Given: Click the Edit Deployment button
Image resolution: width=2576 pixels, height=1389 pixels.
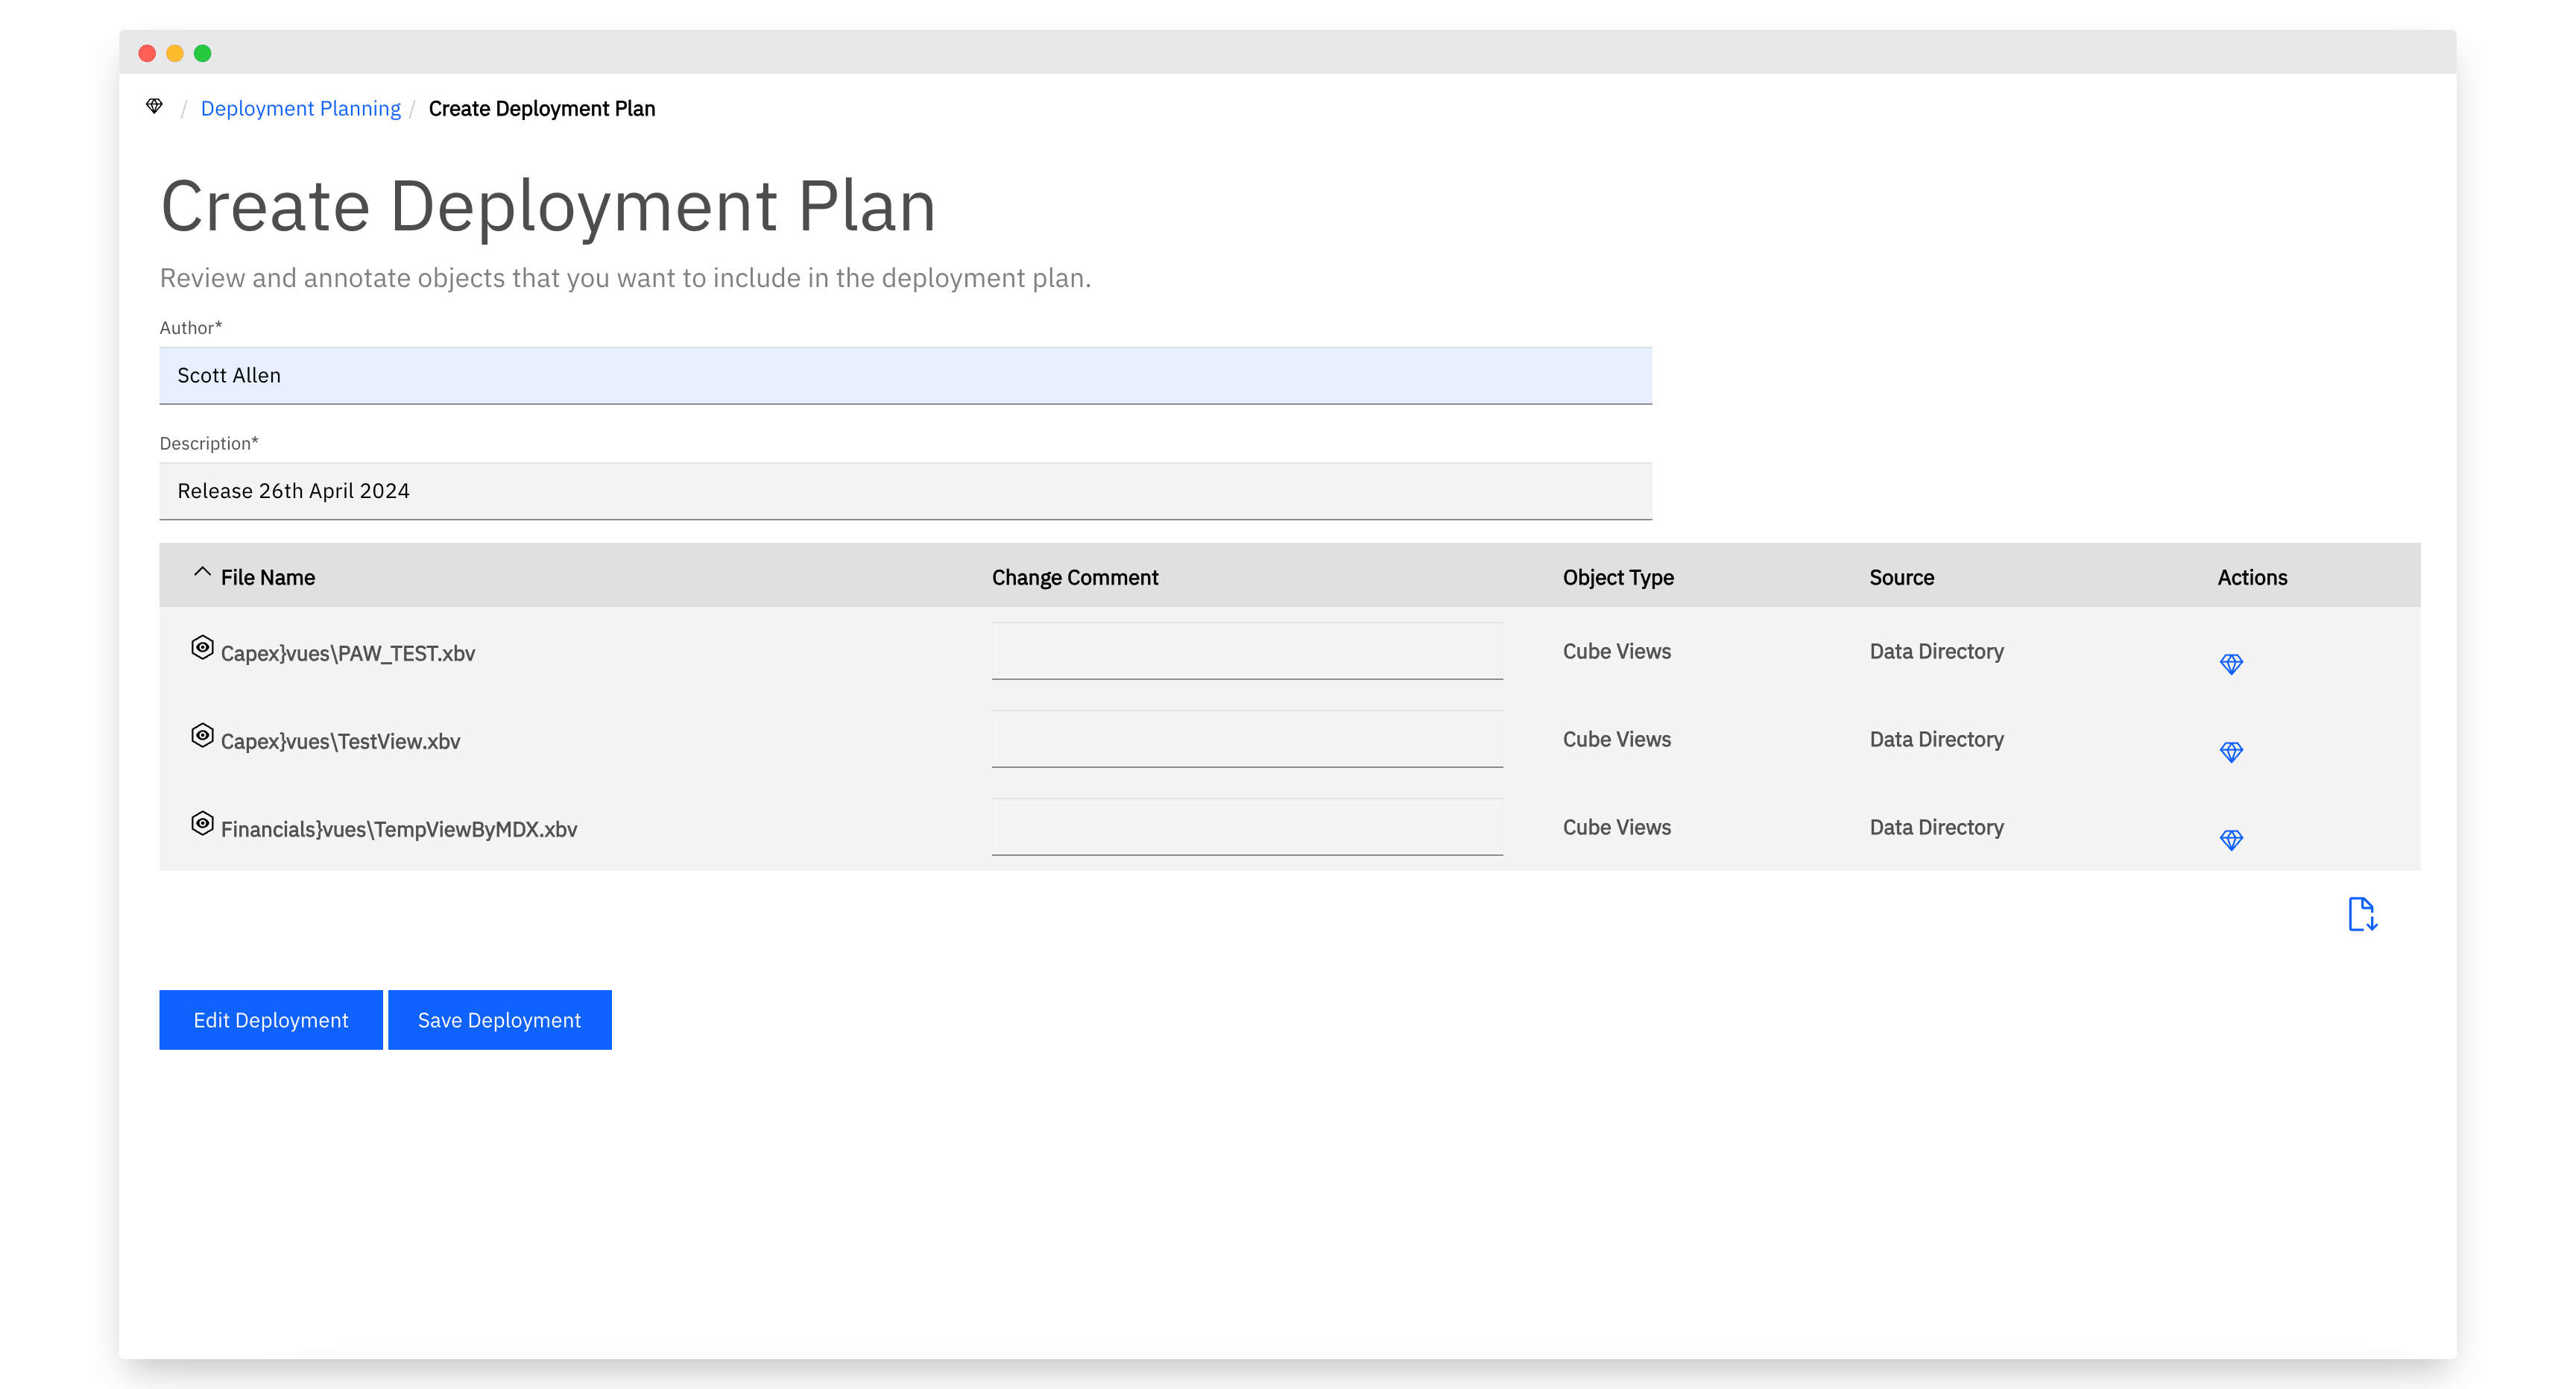Looking at the screenshot, I should click(271, 1020).
